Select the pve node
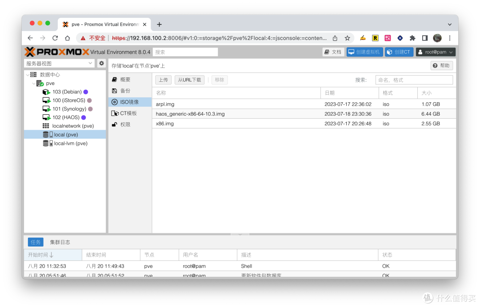 pos(50,83)
